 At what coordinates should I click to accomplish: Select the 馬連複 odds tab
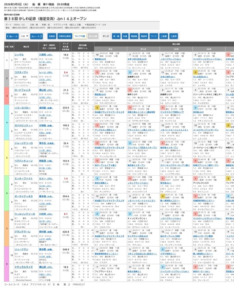[x=134, y=36]
